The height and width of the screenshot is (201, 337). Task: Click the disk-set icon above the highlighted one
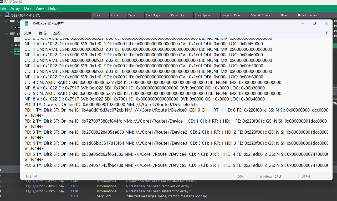click(18, 46)
